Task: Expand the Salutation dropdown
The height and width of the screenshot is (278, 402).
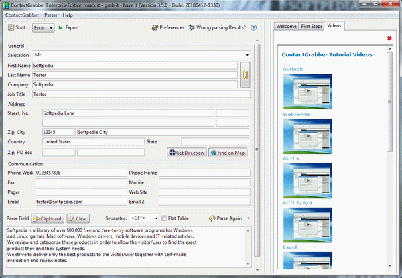Action: pos(247,55)
